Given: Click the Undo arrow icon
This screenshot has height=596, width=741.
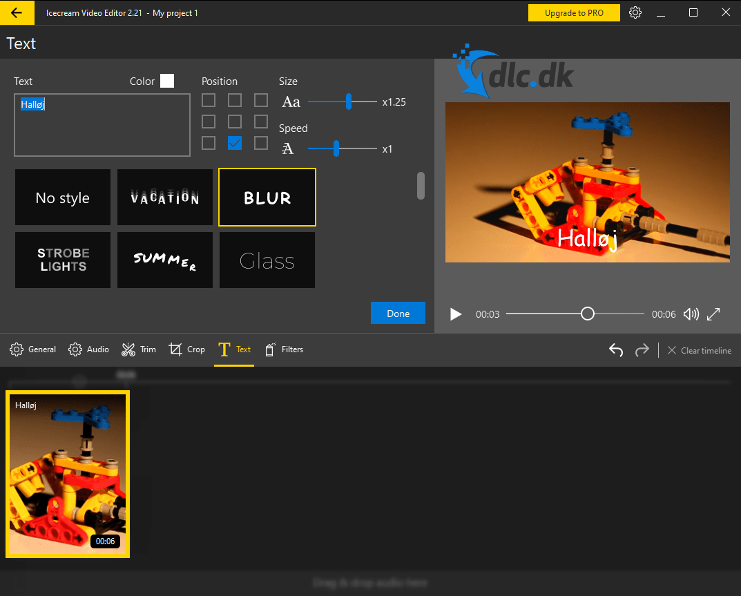Looking at the screenshot, I should (615, 350).
